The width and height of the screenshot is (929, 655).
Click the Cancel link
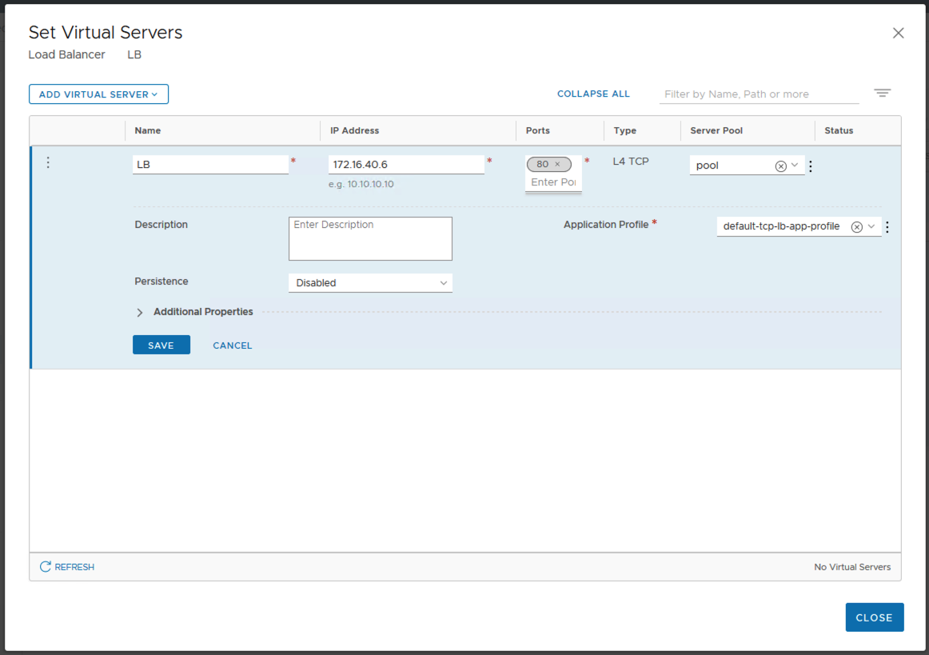(232, 345)
